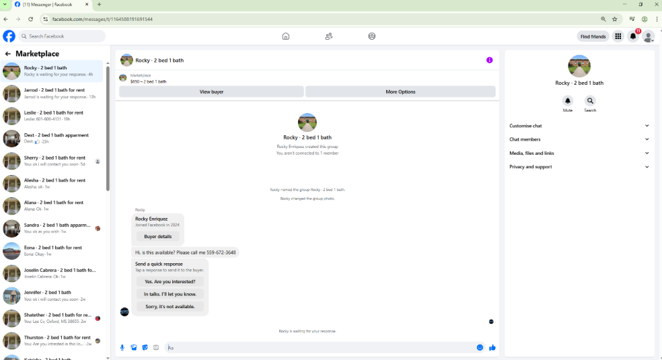Open Chrome three-dot menu

point(657,19)
